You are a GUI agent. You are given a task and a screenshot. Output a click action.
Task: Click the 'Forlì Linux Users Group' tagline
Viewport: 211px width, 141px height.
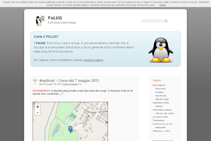pyautogui.click(x=62, y=23)
